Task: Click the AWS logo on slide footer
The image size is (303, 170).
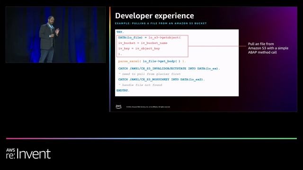Action: pos(118,107)
